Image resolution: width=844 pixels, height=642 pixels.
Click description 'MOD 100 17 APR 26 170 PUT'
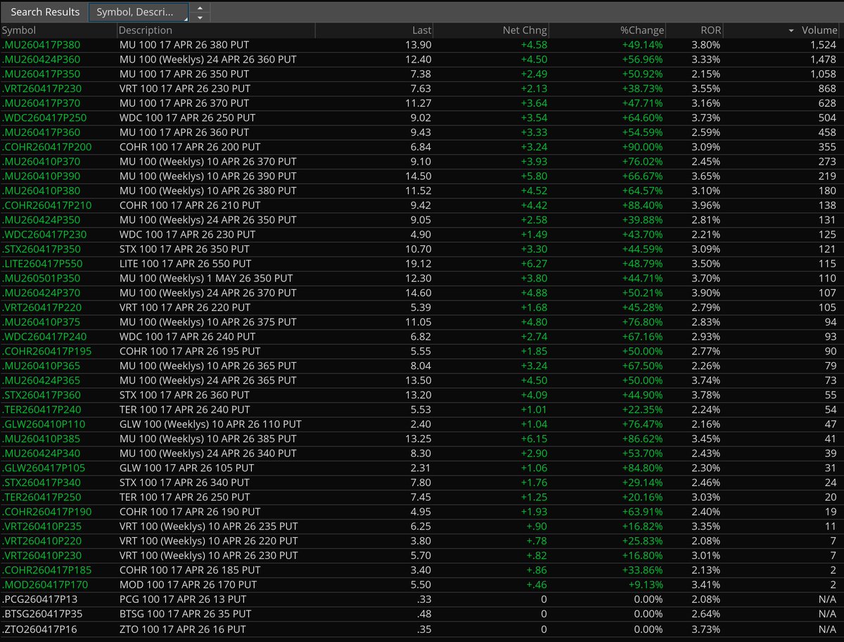pos(187,584)
